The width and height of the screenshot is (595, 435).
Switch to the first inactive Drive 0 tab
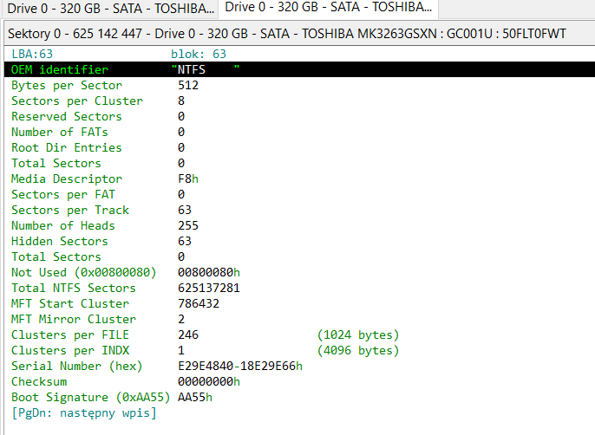click(110, 9)
